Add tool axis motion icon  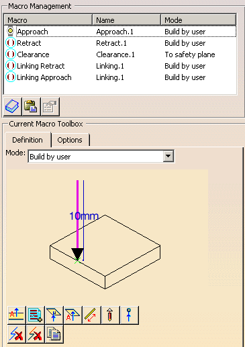(x=111, y=315)
